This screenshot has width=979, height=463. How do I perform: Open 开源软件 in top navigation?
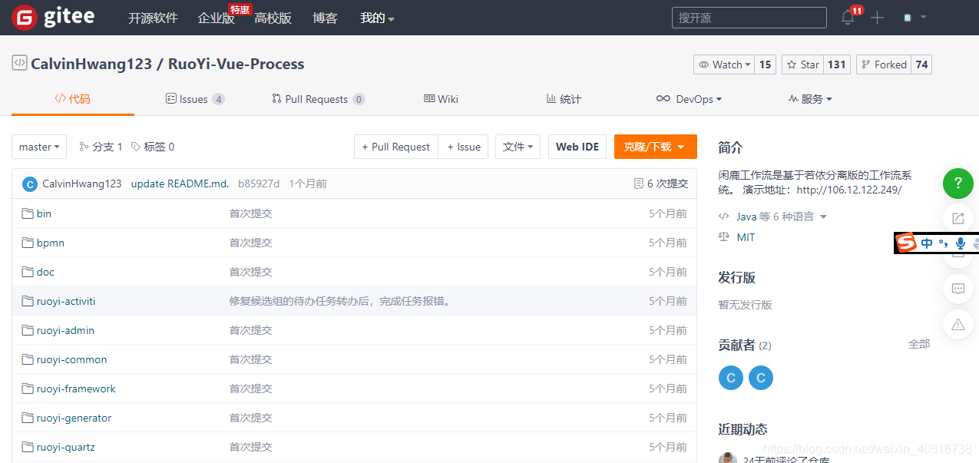[153, 18]
